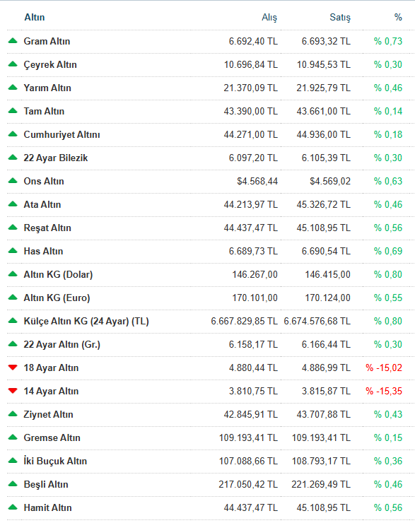Click the green arrow next to Ons Altın

[13, 181]
